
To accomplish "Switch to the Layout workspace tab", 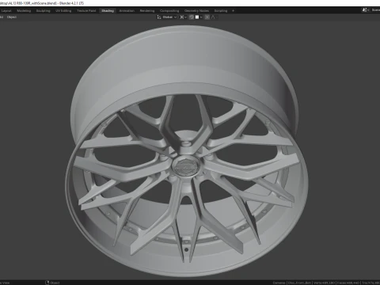I will coord(6,11).
